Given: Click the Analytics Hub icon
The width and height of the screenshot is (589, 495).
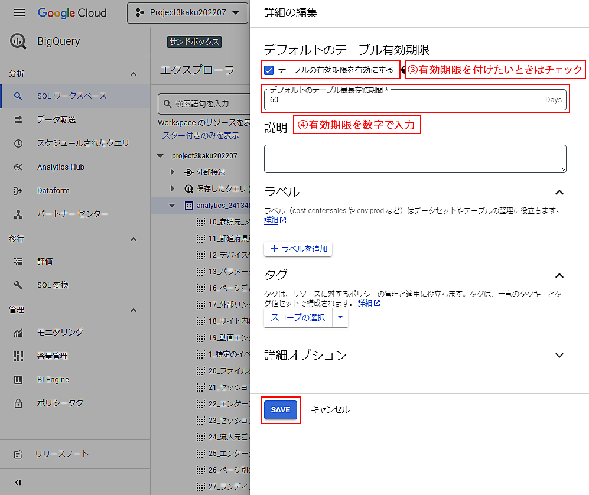Looking at the screenshot, I should (x=18, y=167).
